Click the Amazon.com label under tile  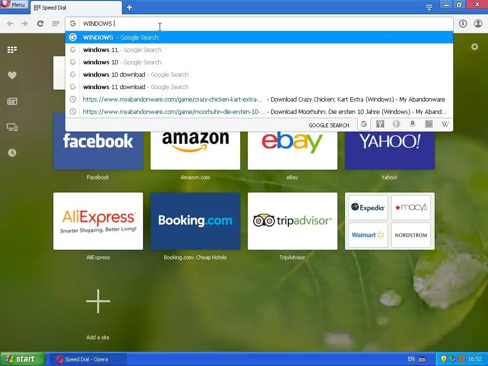tap(195, 177)
